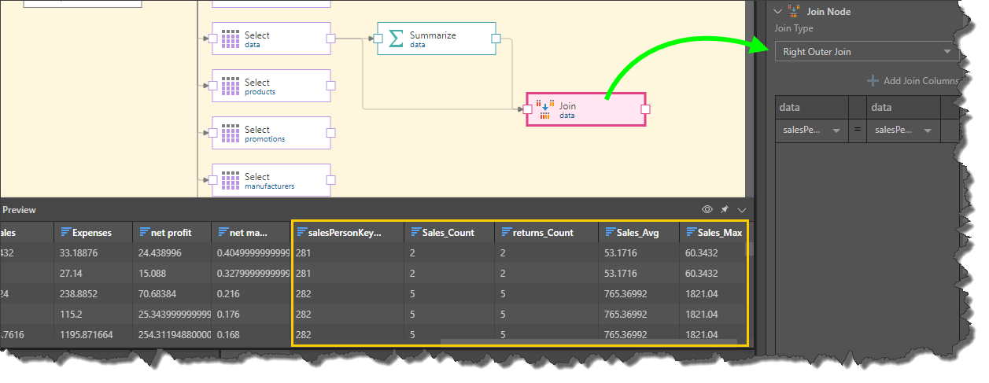Click the Select manufacturers table icon
The image size is (989, 383).
pos(231,180)
